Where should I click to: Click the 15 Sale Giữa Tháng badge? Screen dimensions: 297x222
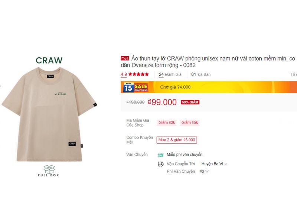pyautogui.click(x=136, y=87)
